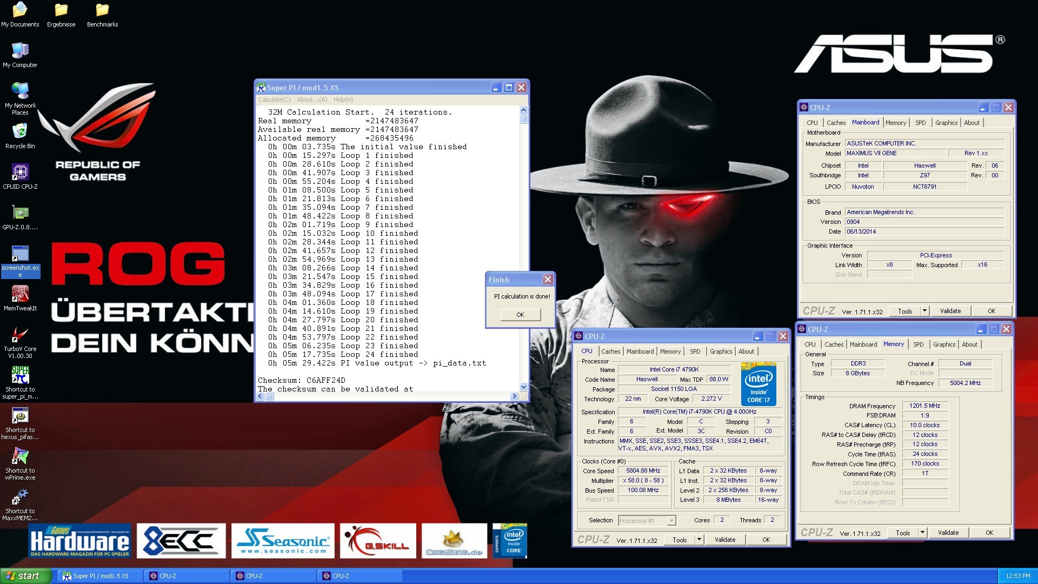Select the MaxxMEM2 shortcut icon

click(x=20, y=505)
